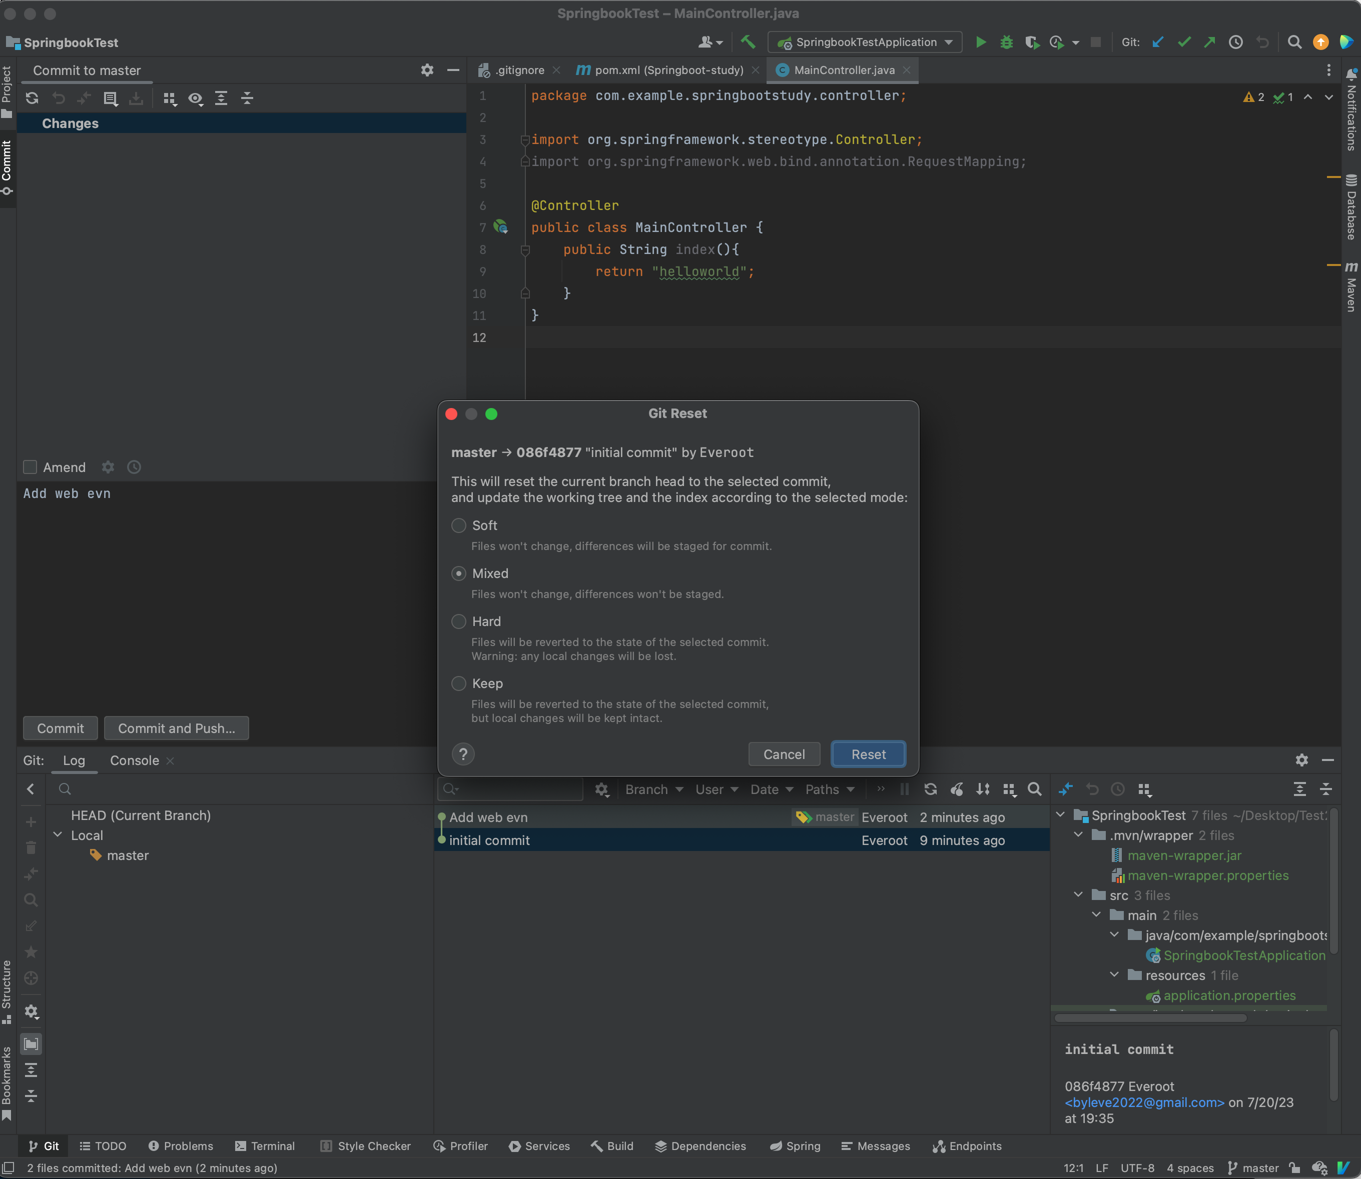1361x1179 pixels.
Task: Click the byleve2022@gmail.com email link
Action: (x=1144, y=1102)
